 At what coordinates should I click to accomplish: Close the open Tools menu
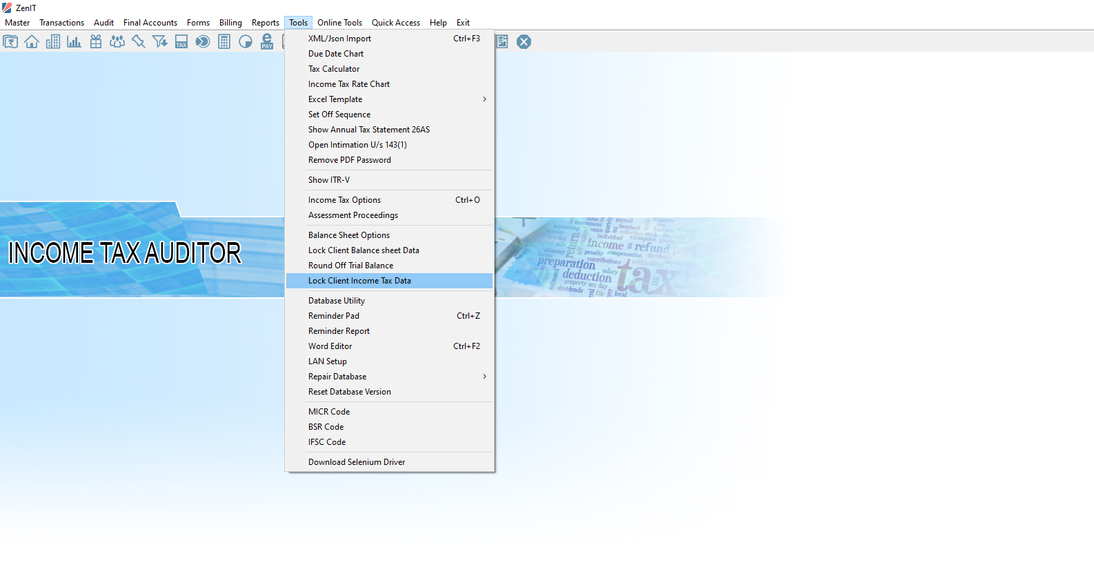[299, 23]
